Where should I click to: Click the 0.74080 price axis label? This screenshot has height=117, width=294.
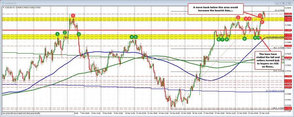[x=288, y=25]
